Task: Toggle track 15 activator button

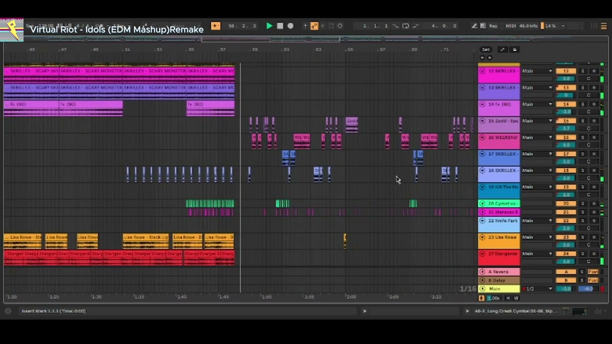Action: (x=566, y=121)
